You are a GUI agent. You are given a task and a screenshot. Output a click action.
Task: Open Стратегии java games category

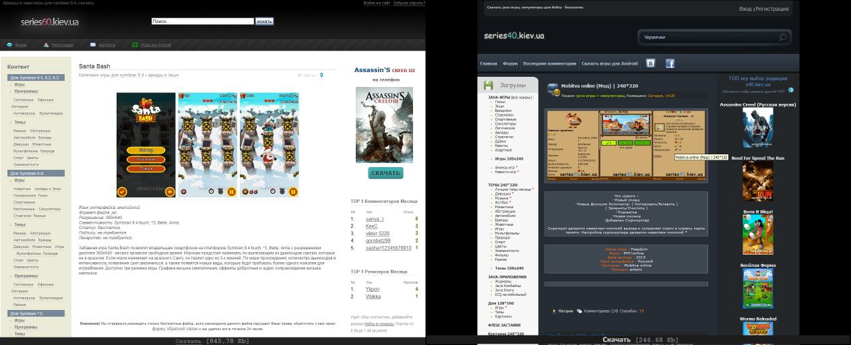tap(505, 137)
